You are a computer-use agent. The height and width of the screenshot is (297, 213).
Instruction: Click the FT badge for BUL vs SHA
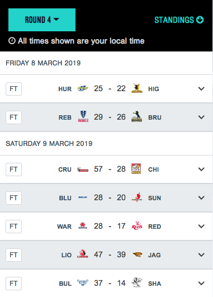(x=13, y=284)
